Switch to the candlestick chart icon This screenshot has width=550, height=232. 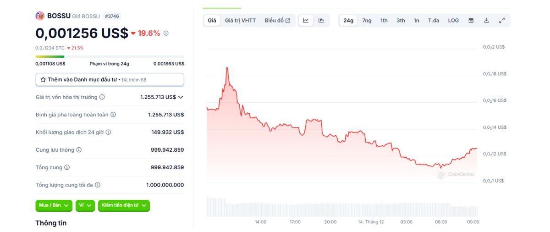click(321, 21)
